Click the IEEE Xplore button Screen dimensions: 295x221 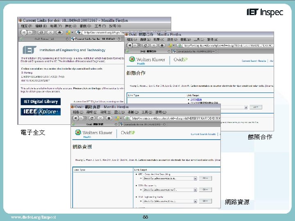pyautogui.click(x=41, y=112)
